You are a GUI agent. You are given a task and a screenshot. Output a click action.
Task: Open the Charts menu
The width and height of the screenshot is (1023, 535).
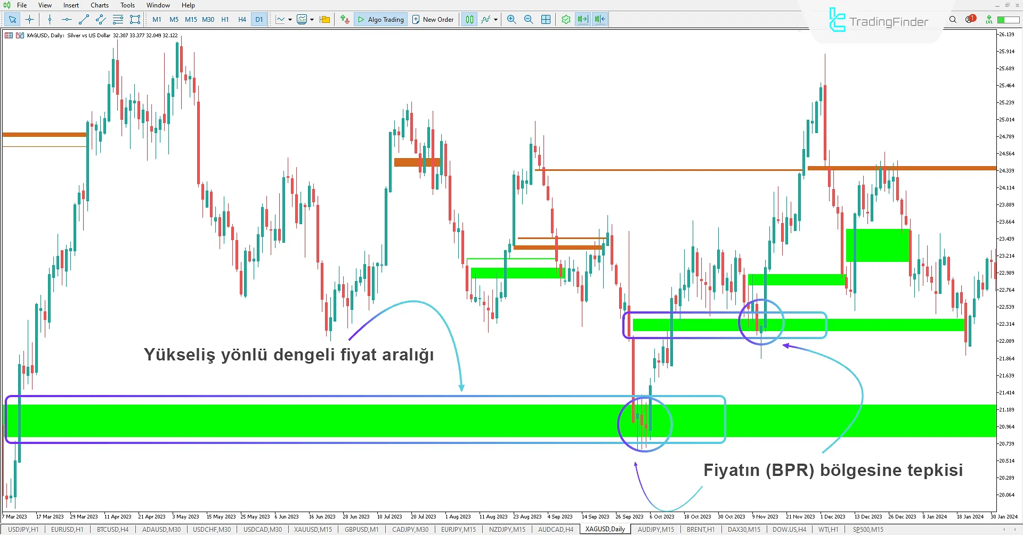pyautogui.click(x=99, y=5)
